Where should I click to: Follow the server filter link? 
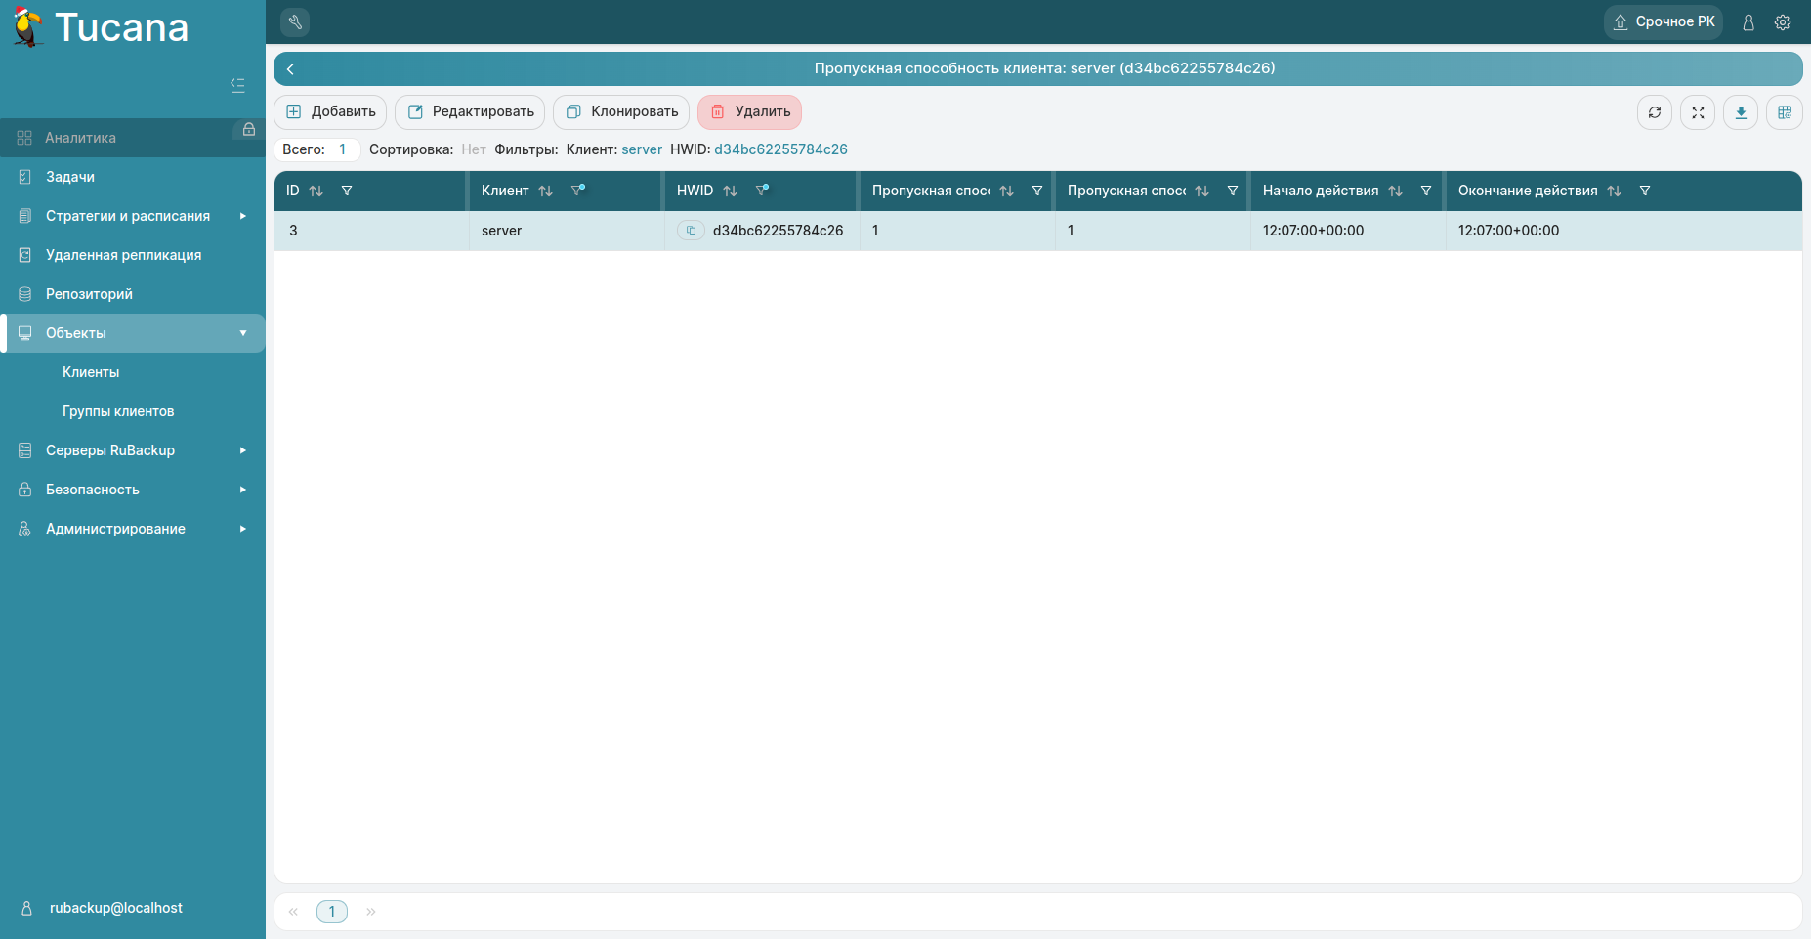642,149
